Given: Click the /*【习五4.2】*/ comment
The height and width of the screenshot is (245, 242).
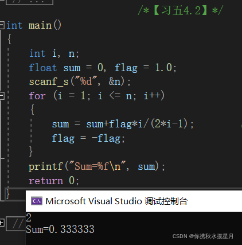Looking at the screenshot, I should pos(181,10).
